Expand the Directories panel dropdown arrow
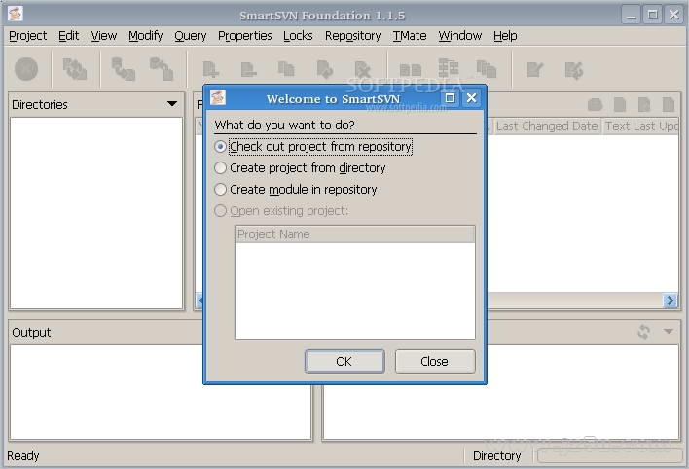The width and height of the screenshot is (689, 469). [172, 104]
